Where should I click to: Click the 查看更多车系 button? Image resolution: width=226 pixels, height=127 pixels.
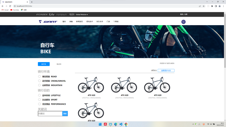[x=166, y=71]
